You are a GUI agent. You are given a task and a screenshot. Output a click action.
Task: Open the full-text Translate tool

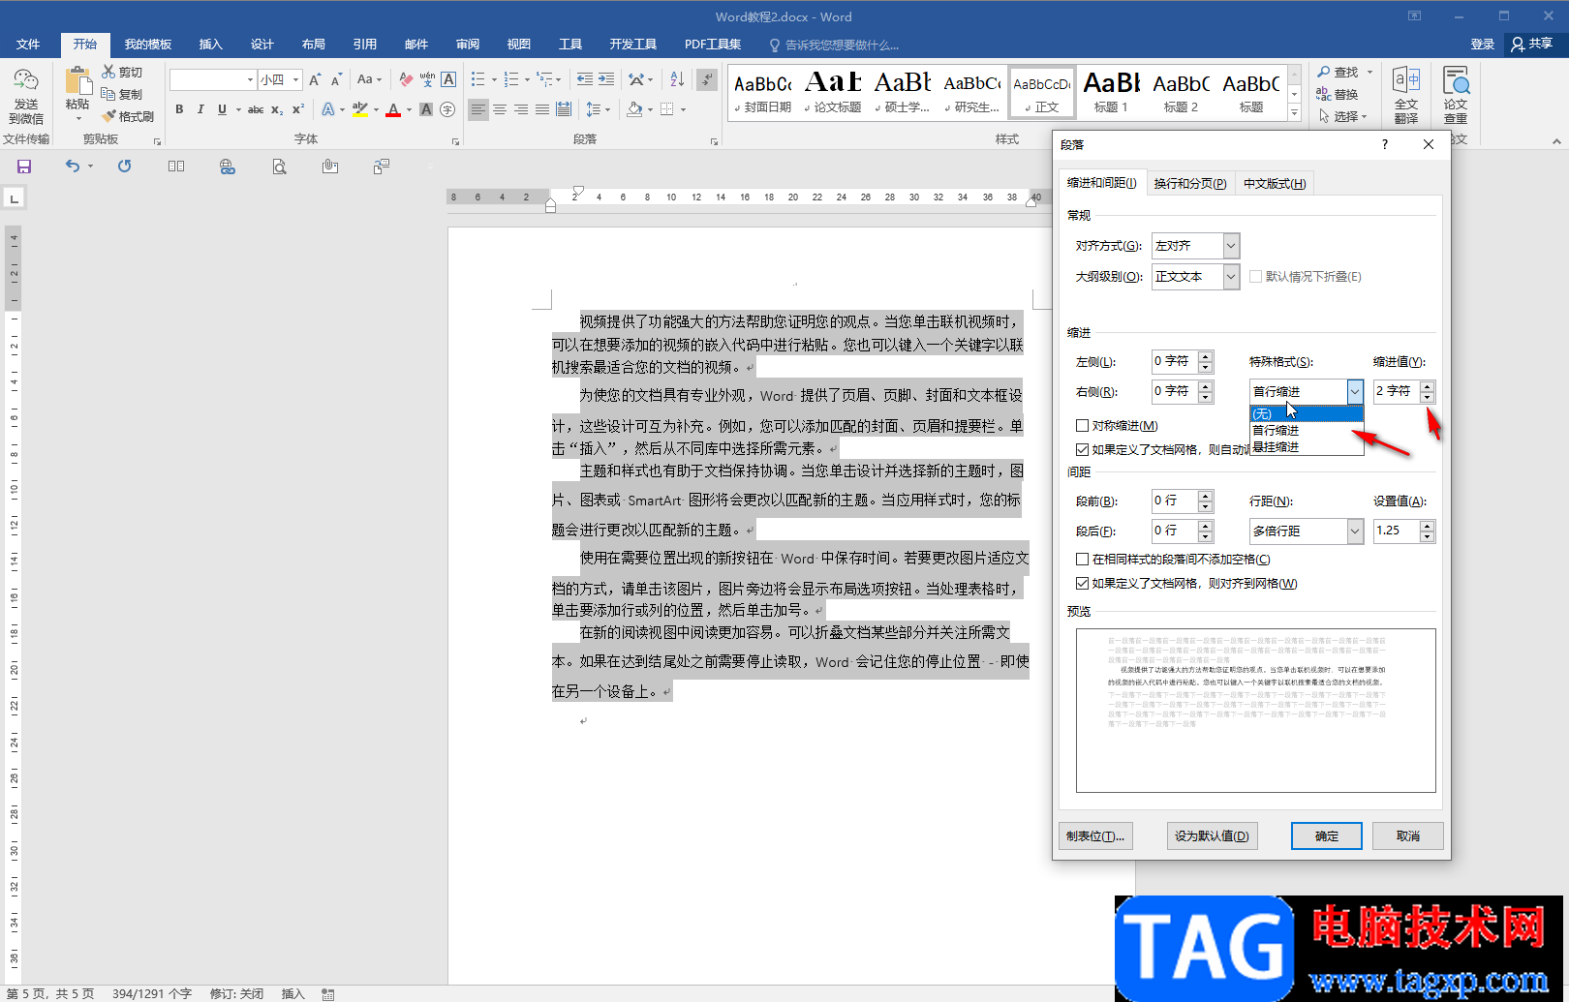pyautogui.click(x=1406, y=95)
